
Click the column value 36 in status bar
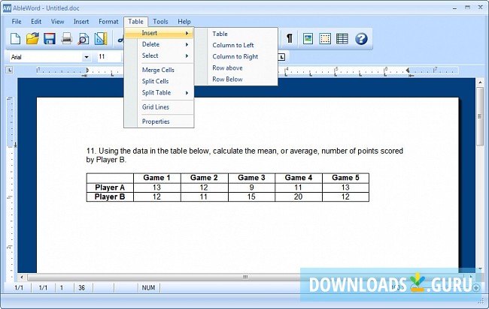coord(82,288)
